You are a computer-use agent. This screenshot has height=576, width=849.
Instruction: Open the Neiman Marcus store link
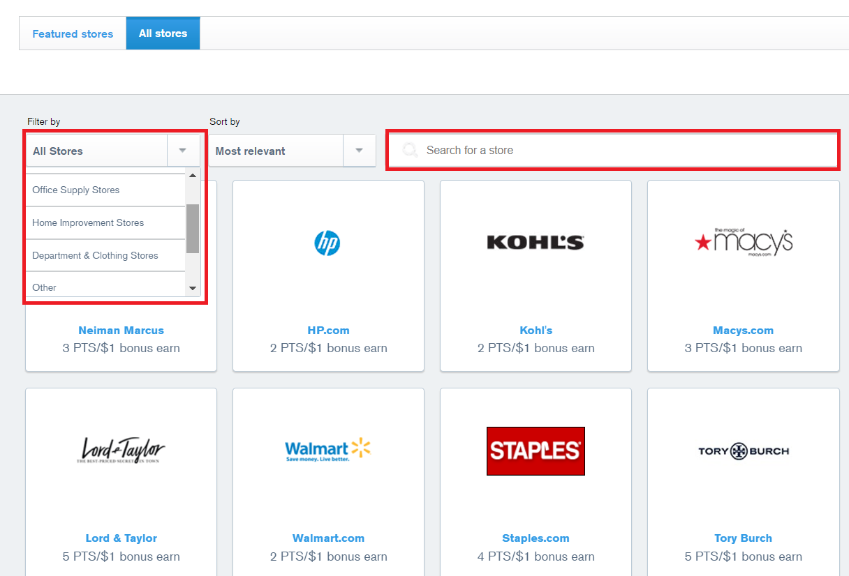121,331
